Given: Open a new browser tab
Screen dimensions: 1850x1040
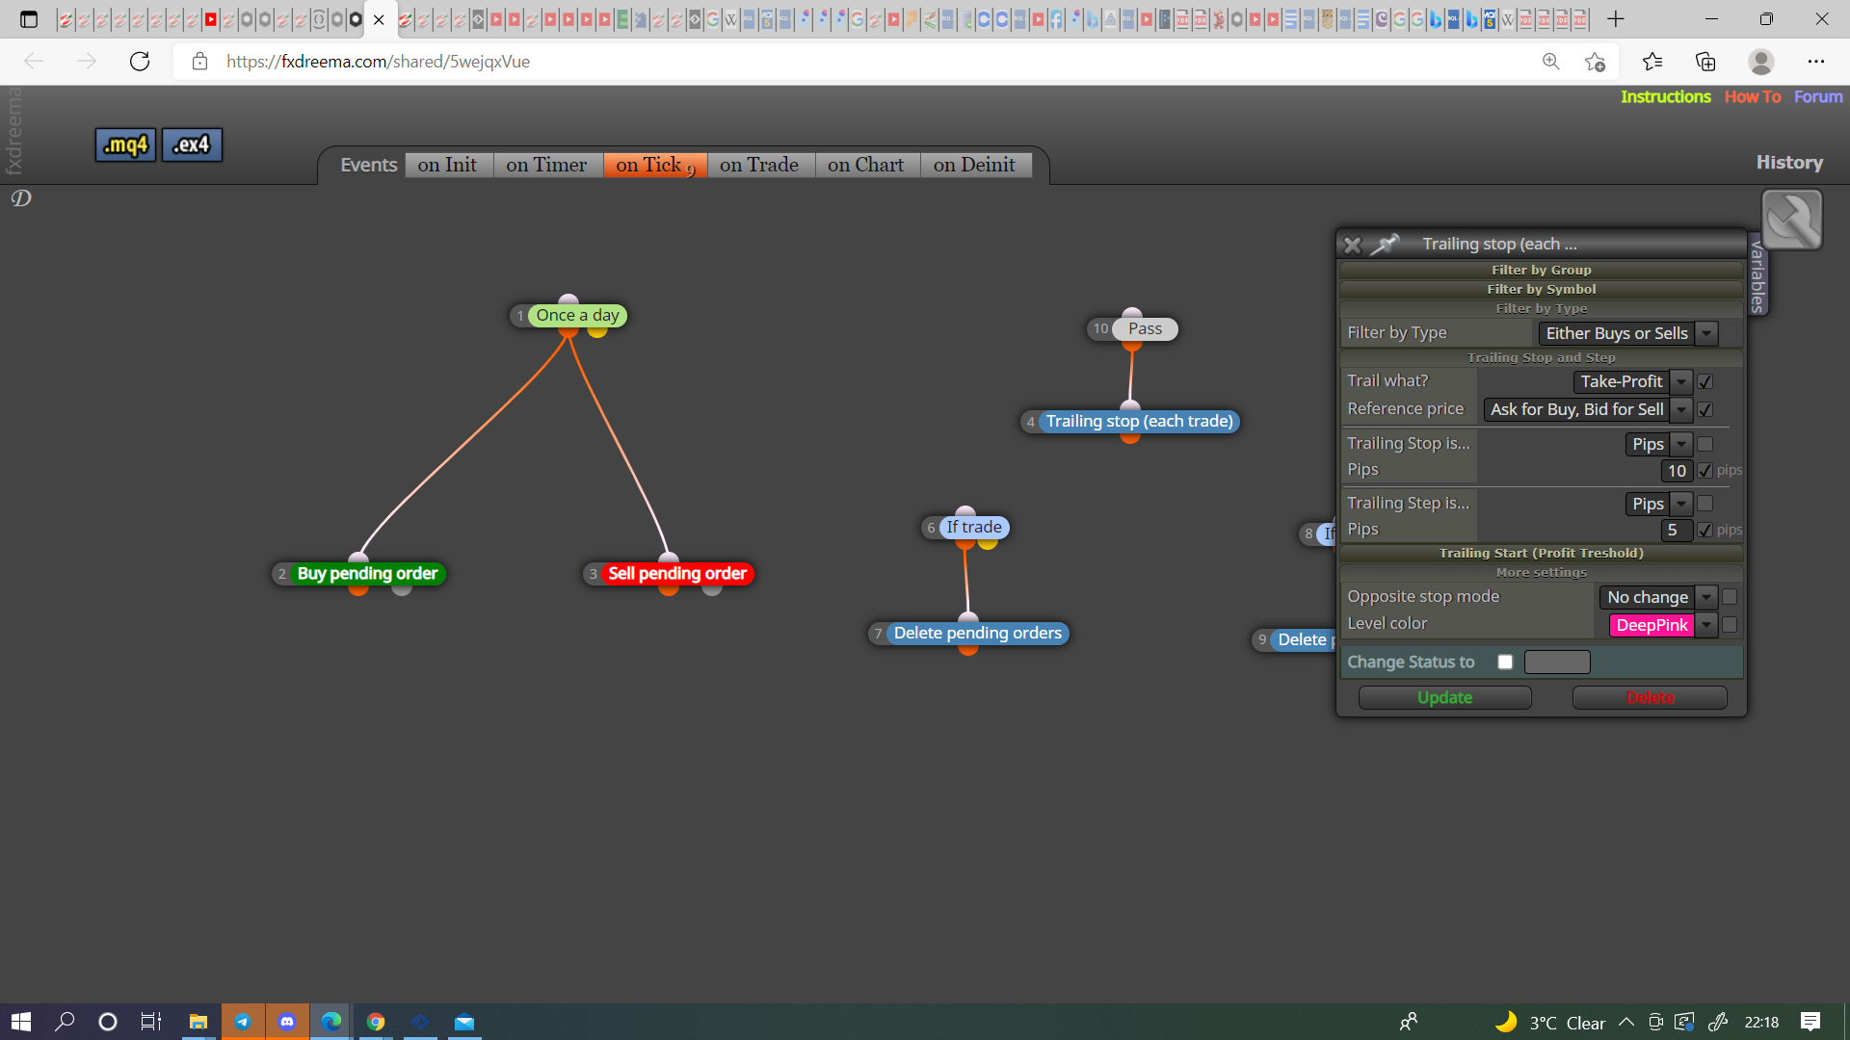Looking at the screenshot, I should point(1616,18).
